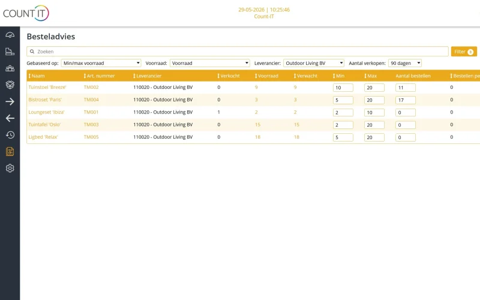Image resolution: width=480 pixels, height=300 pixels.
Task: Open article number TM004 link
Action: (x=91, y=100)
